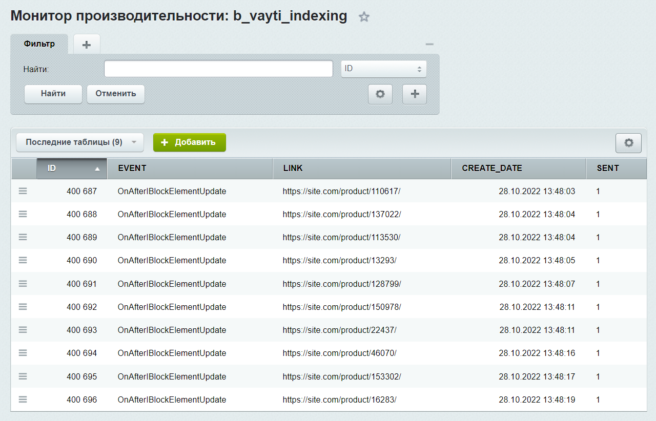656x421 pixels.
Task: Click ID cell 400 693
Action: pos(81,330)
